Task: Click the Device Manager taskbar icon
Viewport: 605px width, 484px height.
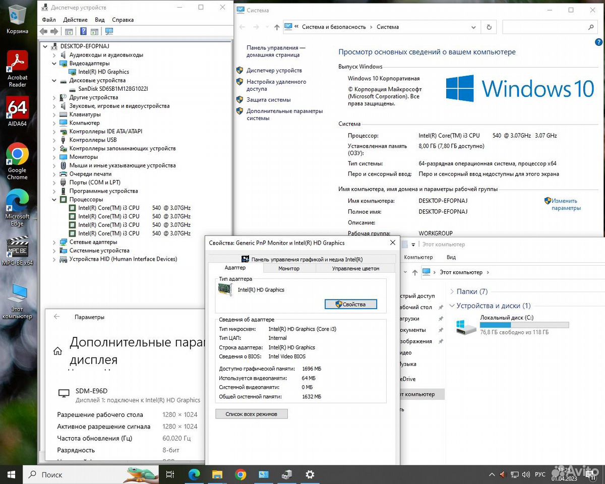Action: 287,474
